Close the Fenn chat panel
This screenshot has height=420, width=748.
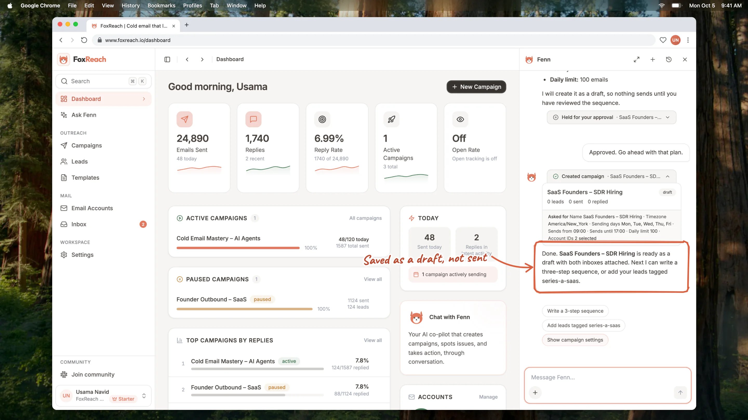click(685, 59)
